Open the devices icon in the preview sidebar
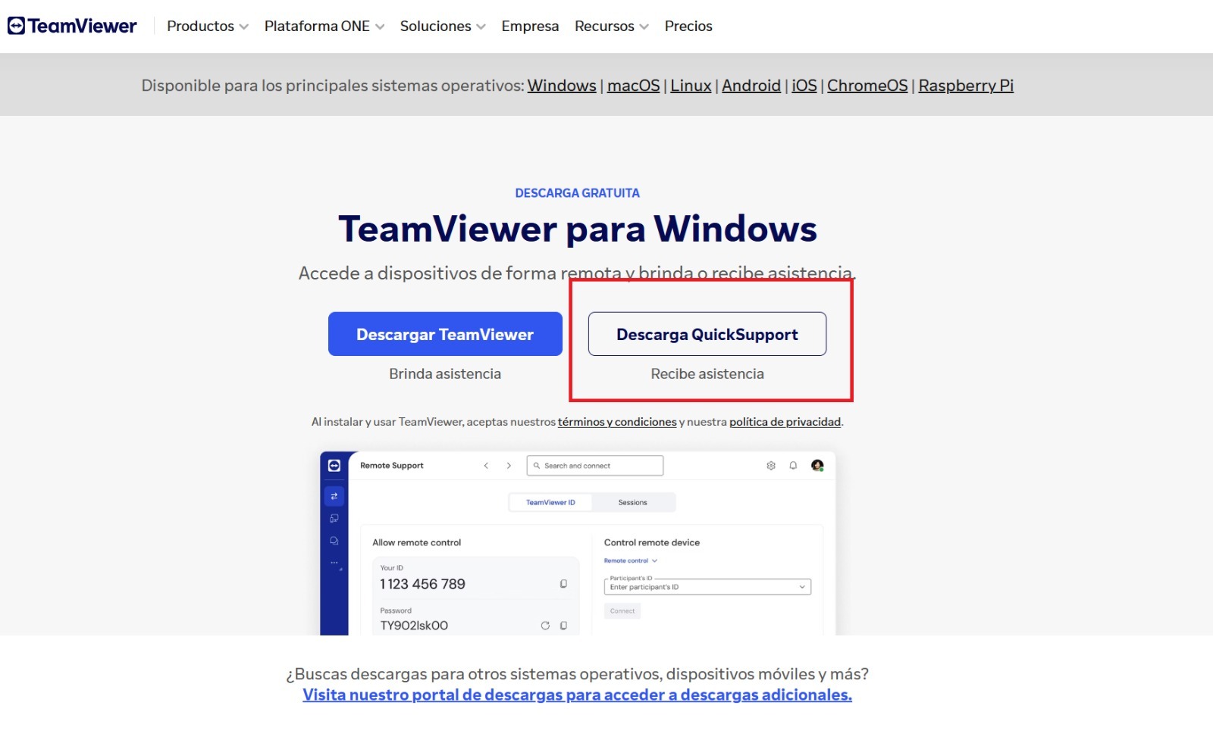 point(334,519)
